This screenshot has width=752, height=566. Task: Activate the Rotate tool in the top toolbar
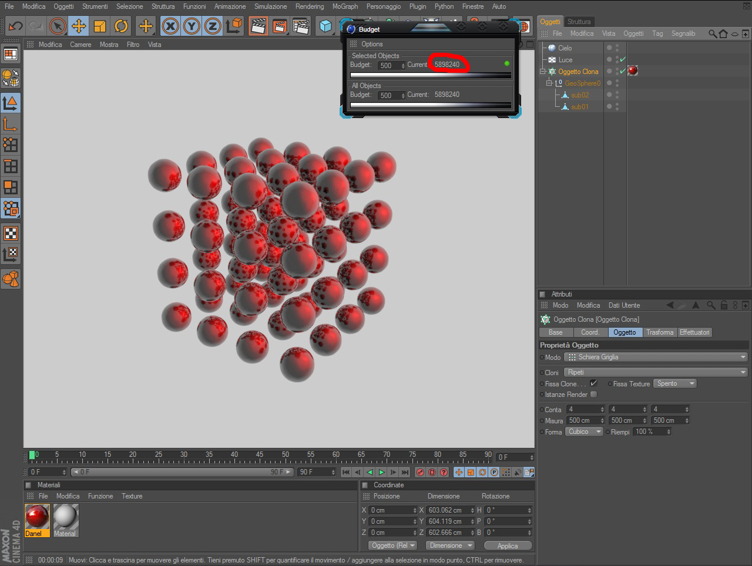click(121, 26)
